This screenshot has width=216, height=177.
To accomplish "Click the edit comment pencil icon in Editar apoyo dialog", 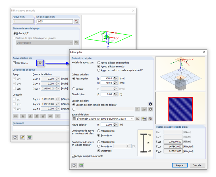I will [22, 137].
